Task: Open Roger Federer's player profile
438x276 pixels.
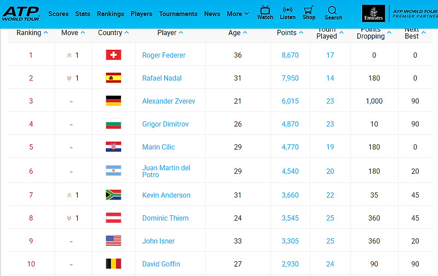Action: (x=164, y=55)
